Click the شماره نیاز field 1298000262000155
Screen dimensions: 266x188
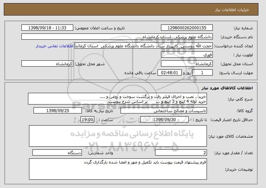pyautogui.click(x=187, y=28)
